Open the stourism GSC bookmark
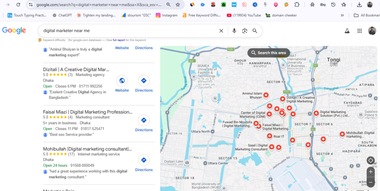Viewport: 380px width, 191px height. tap(136, 15)
